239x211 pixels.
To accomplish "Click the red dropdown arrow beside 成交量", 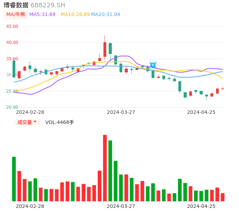I will pos(35,122).
